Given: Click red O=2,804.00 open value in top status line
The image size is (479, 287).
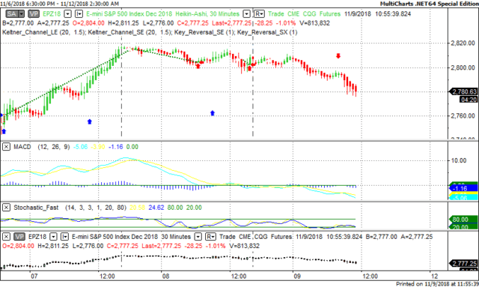Looking at the screenshot, I should [88, 23].
